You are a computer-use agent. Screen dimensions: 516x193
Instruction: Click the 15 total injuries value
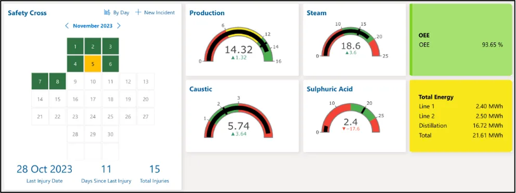pyautogui.click(x=154, y=169)
